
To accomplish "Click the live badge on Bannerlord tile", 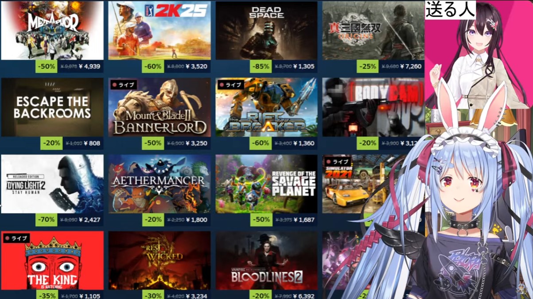I will click(x=124, y=85).
